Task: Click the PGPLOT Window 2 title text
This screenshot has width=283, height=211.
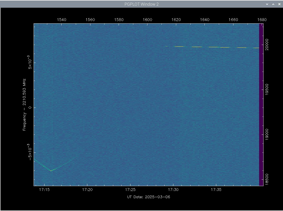Action: (141, 4)
